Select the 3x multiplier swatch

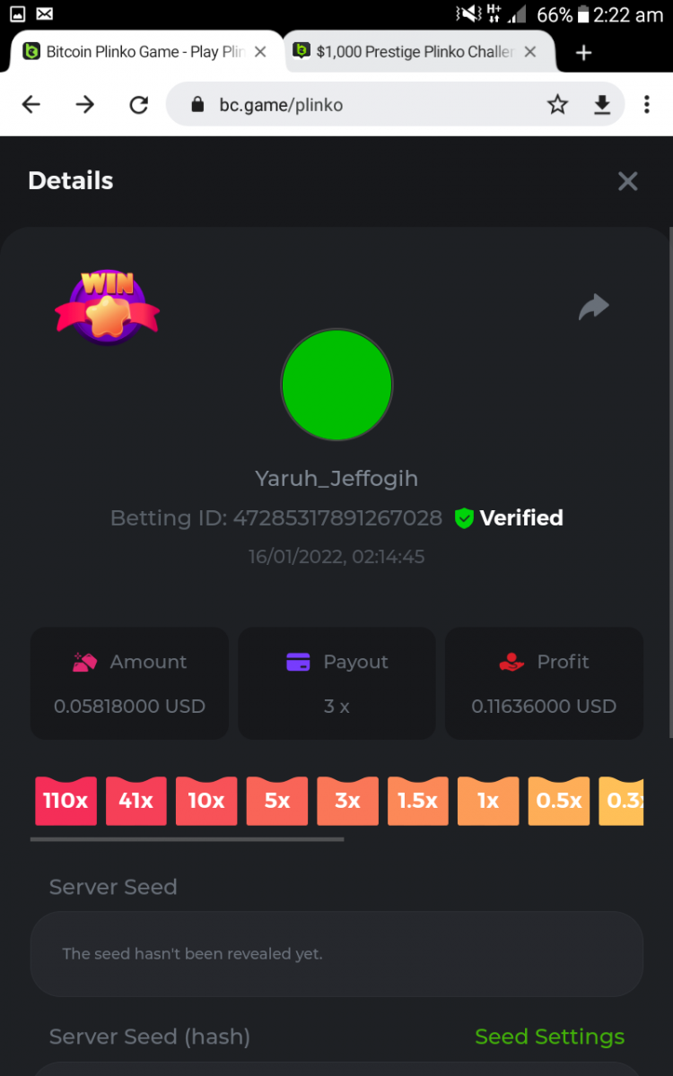coord(347,800)
